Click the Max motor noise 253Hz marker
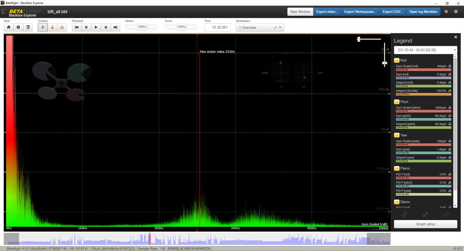Viewport: 464px width, 251px height. (x=217, y=51)
